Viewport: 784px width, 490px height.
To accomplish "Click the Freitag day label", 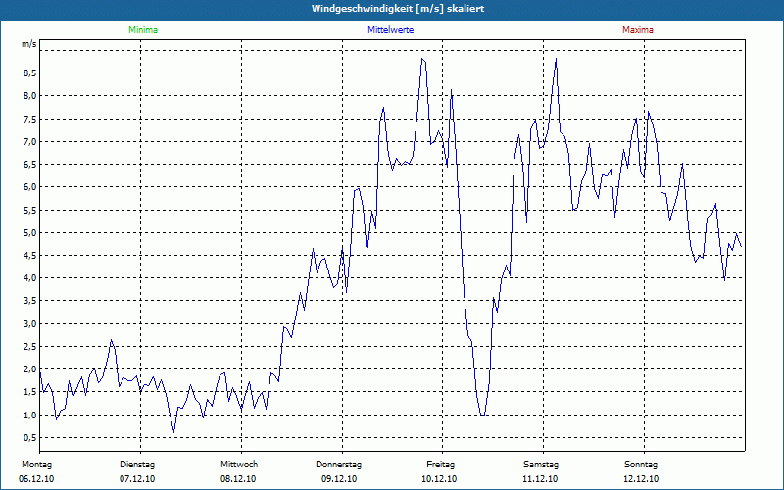I will [x=440, y=465].
